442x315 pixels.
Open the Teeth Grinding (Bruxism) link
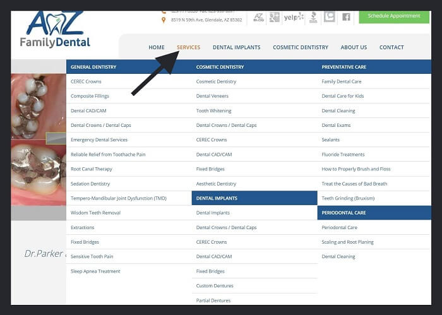coord(348,198)
